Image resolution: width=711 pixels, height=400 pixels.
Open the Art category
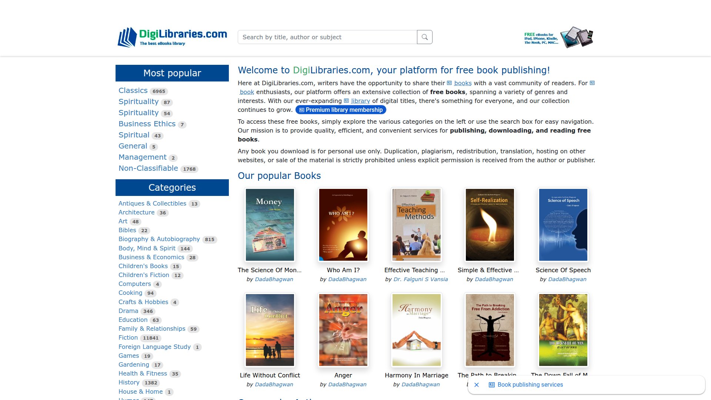(123, 221)
